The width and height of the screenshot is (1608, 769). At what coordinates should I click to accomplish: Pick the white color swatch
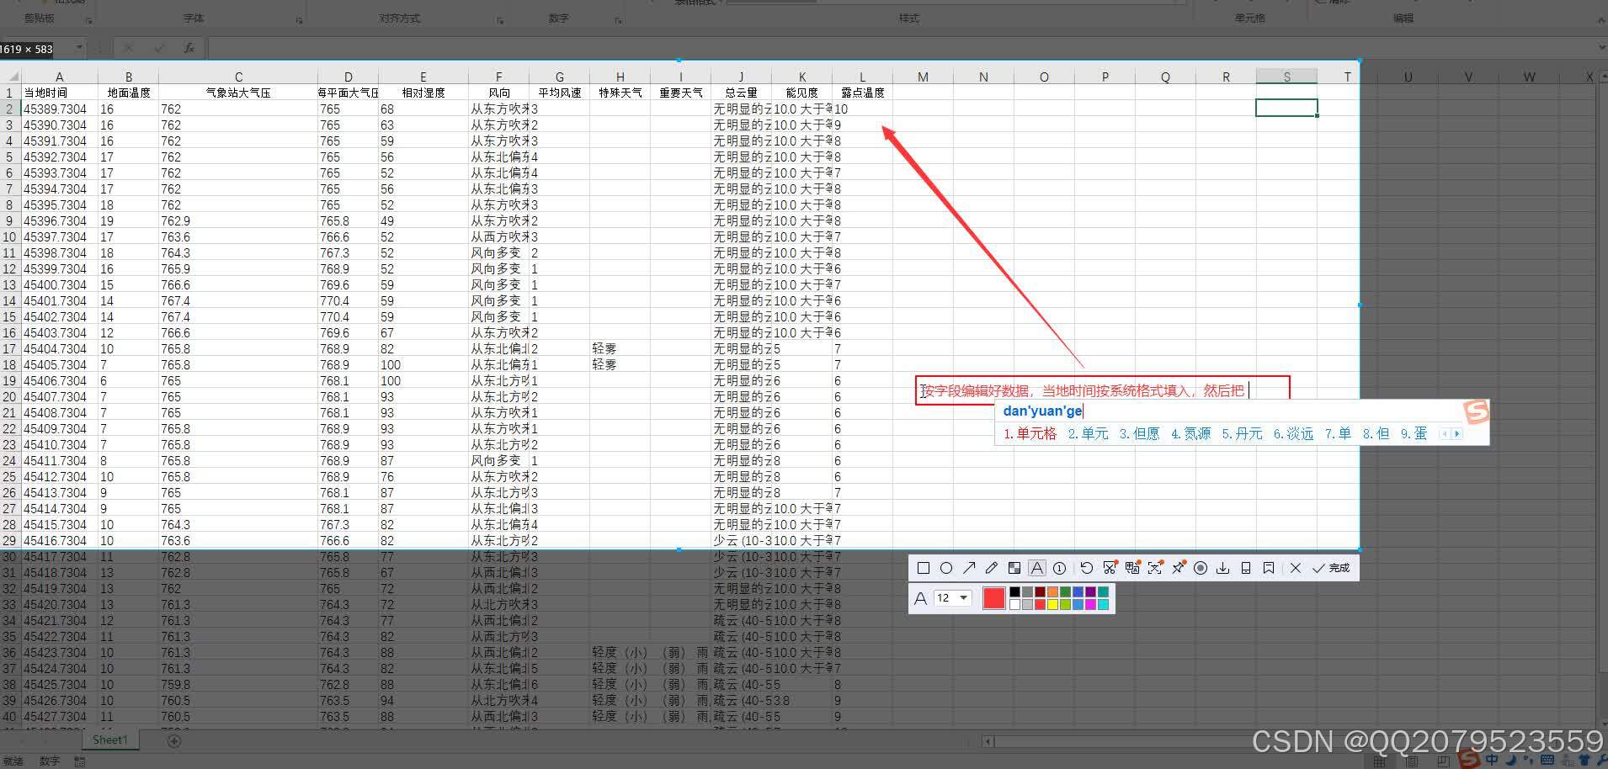pyautogui.click(x=1014, y=604)
